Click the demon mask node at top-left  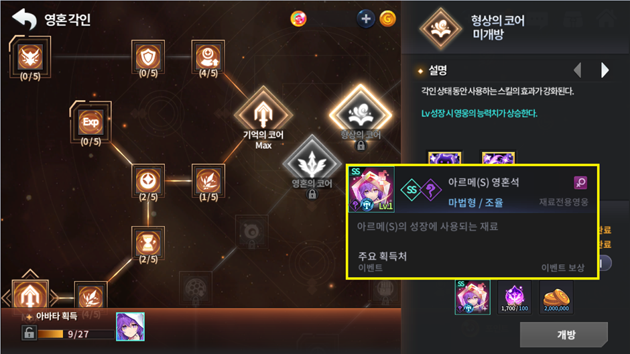click(x=30, y=57)
